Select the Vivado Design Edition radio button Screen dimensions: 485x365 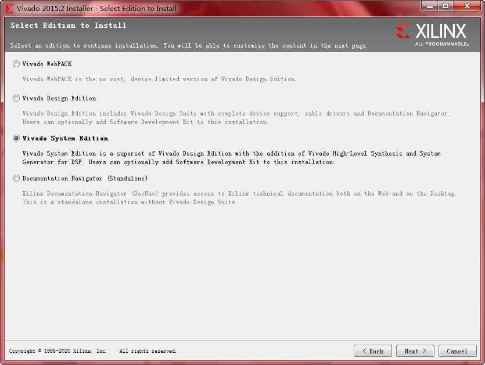(x=16, y=98)
